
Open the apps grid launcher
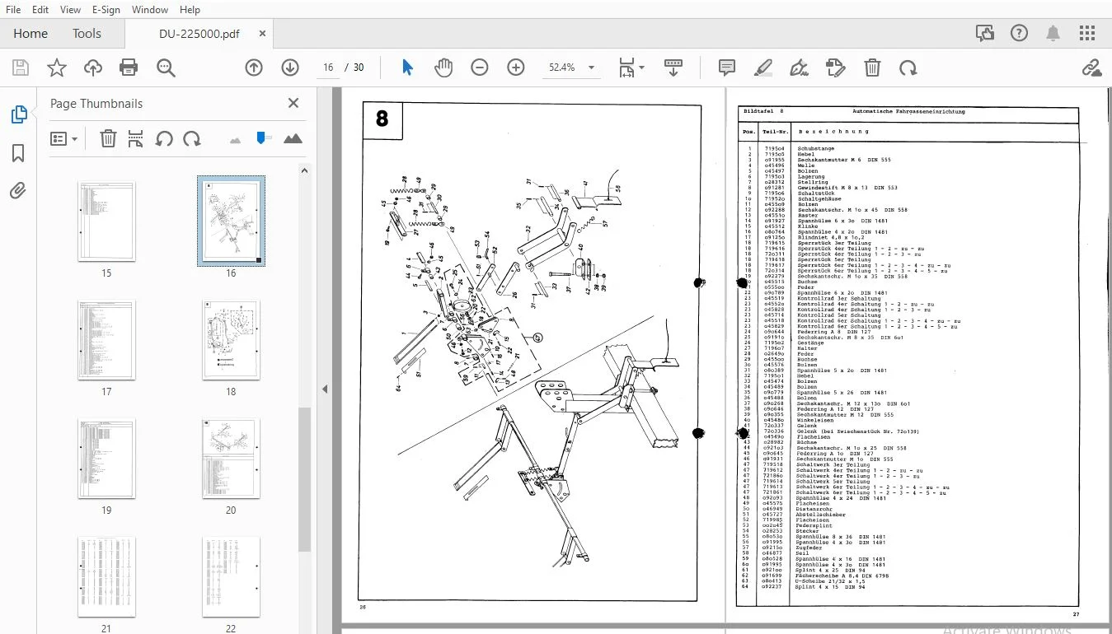point(1087,34)
